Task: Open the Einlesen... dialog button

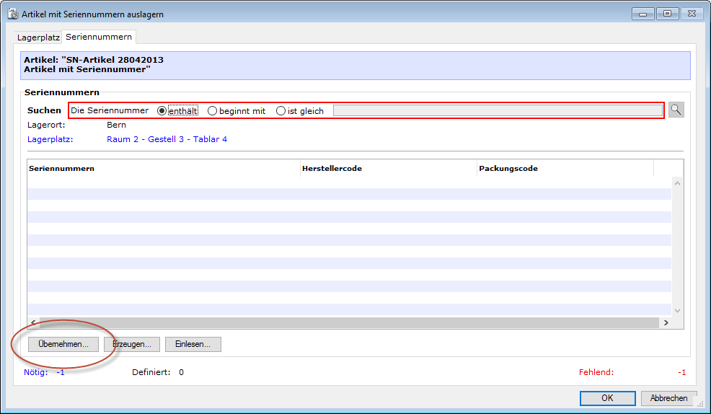Action: 193,344
